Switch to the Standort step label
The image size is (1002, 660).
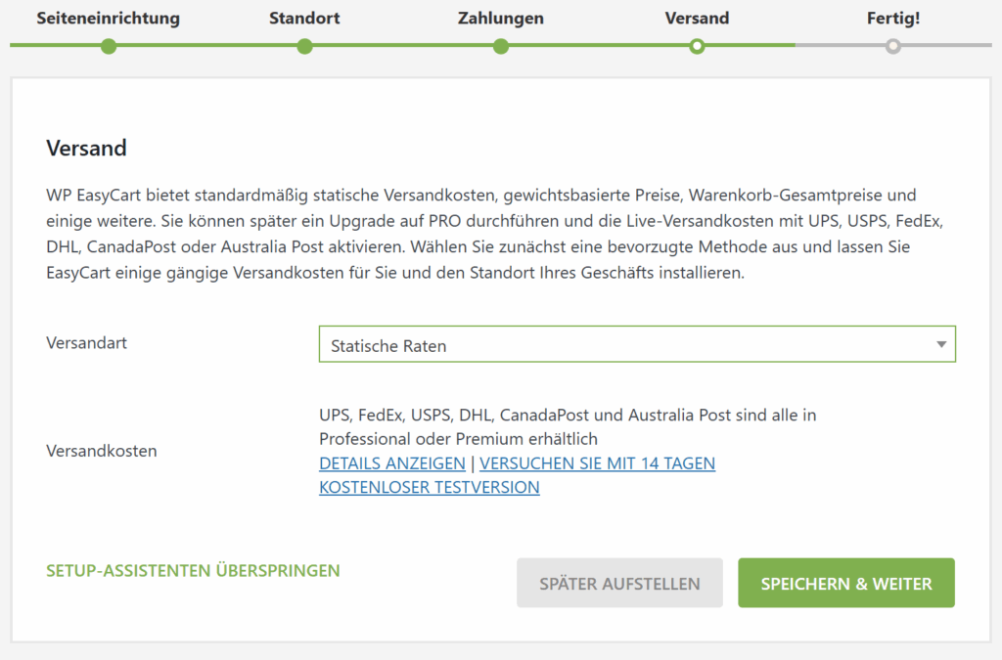click(x=304, y=19)
